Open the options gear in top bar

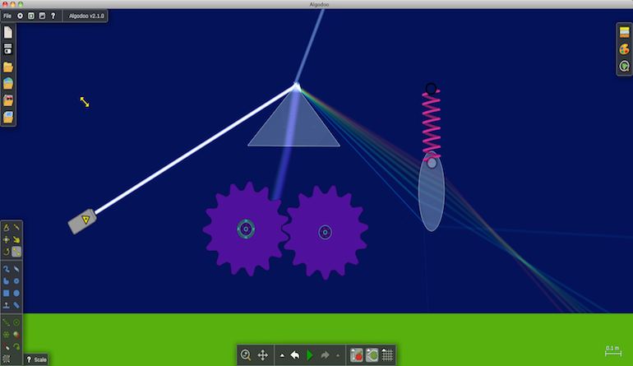(20, 16)
